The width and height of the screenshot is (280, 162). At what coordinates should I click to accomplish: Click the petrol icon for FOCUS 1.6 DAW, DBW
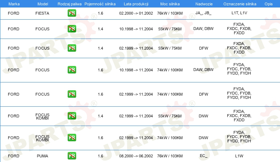72,70
